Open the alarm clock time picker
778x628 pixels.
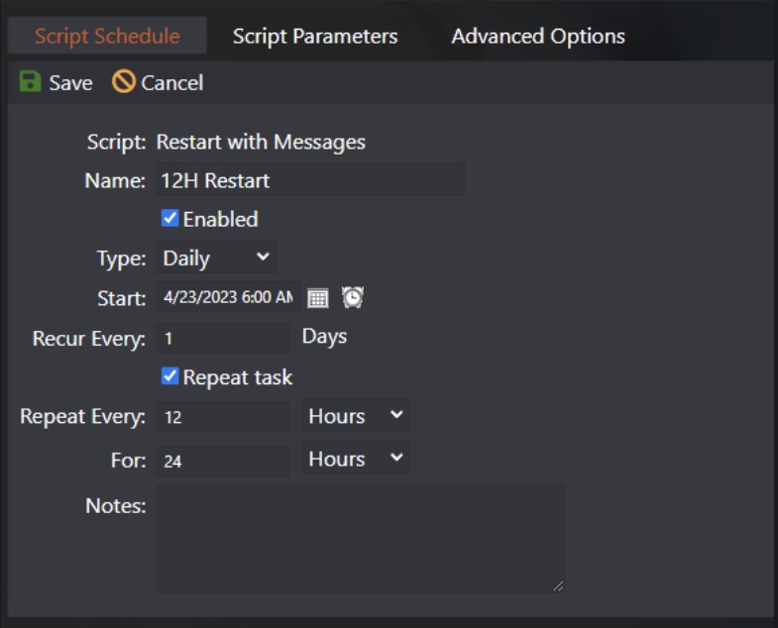click(x=353, y=297)
